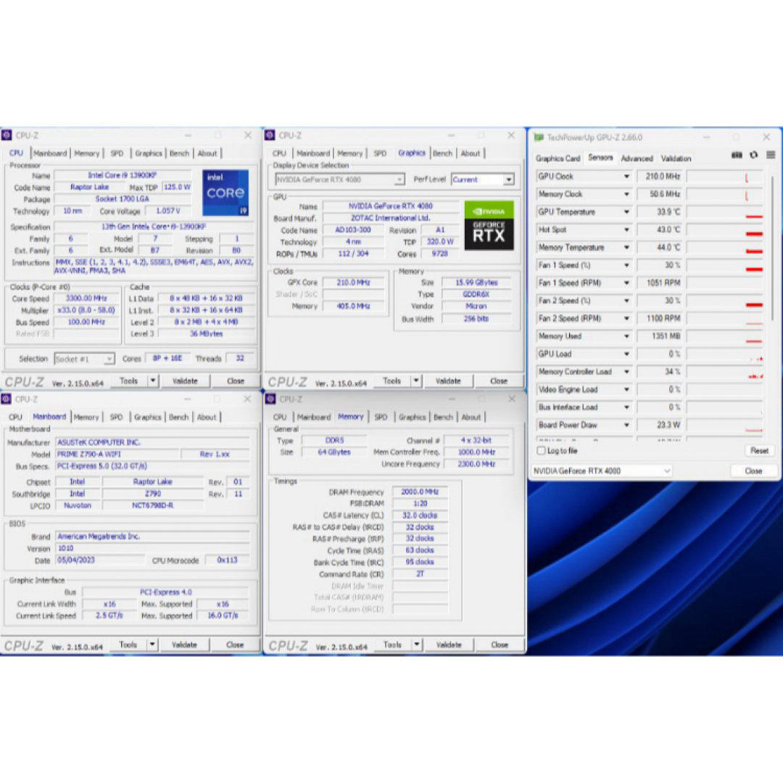Viewport: 783px width, 783px height.
Task: Select the GPU-Z Sensors tab
Action: tap(600, 158)
